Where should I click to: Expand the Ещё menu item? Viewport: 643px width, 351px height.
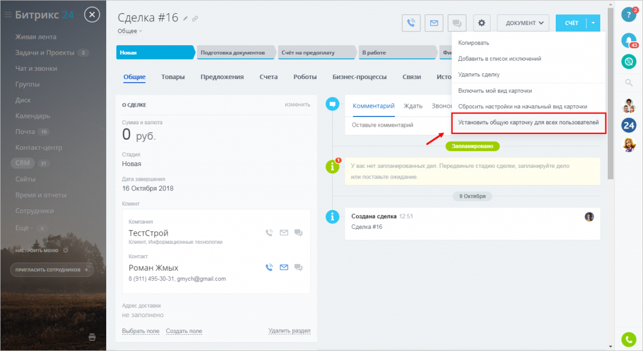click(x=24, y=228)
